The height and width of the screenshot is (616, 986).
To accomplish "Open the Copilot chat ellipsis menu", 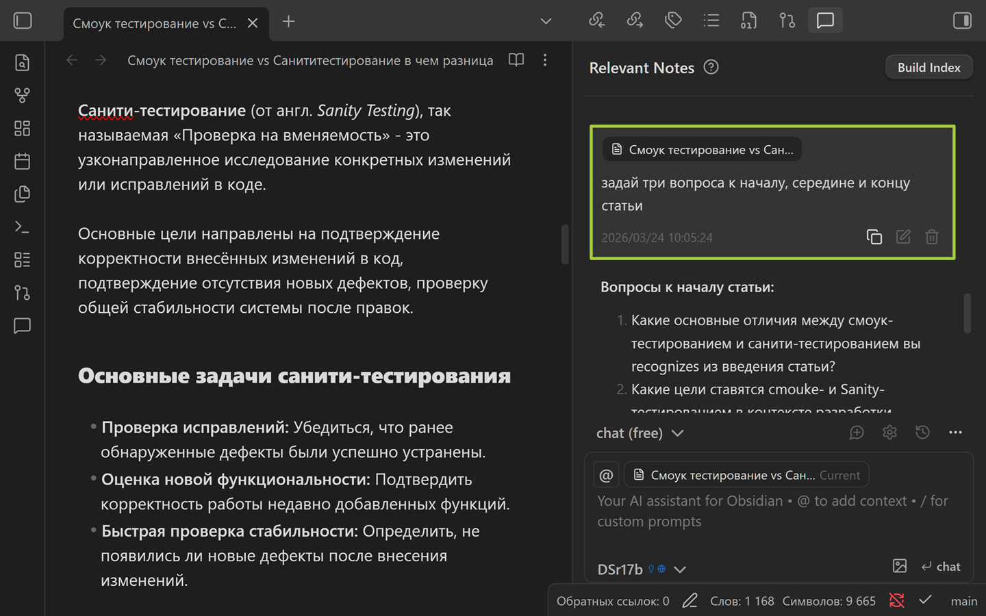I will [955, 433].
